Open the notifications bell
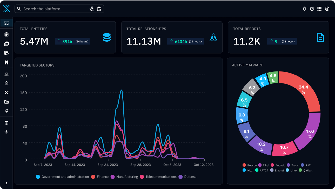 [305, 9]
